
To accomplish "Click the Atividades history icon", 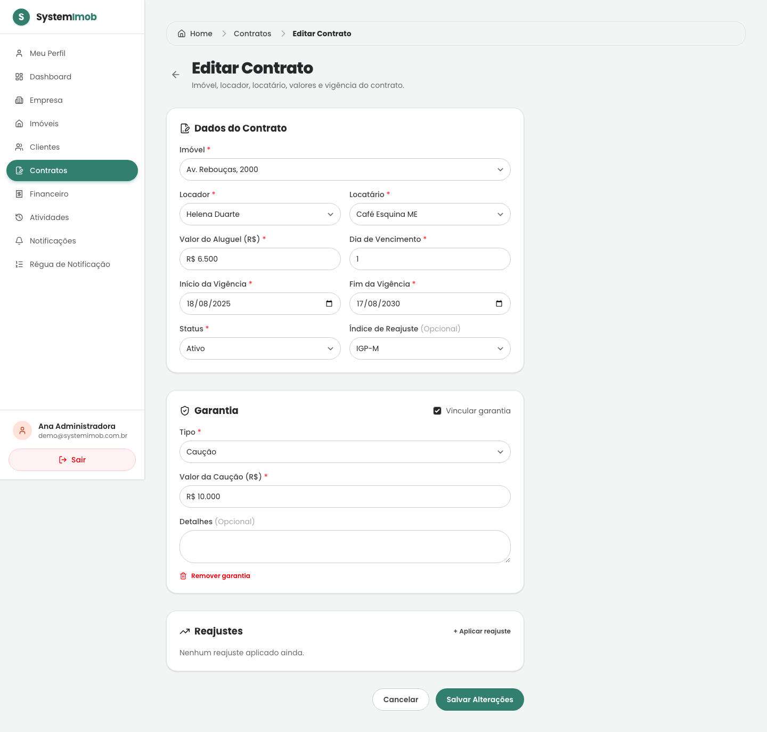I will 19,217.
